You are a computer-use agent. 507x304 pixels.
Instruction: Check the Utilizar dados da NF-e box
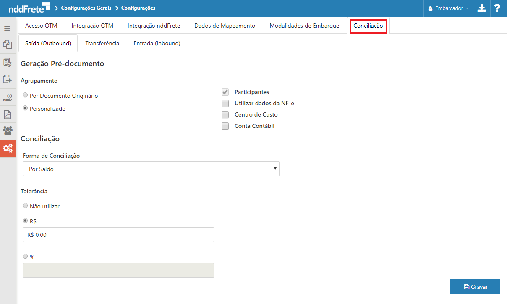tap(225, 103)
